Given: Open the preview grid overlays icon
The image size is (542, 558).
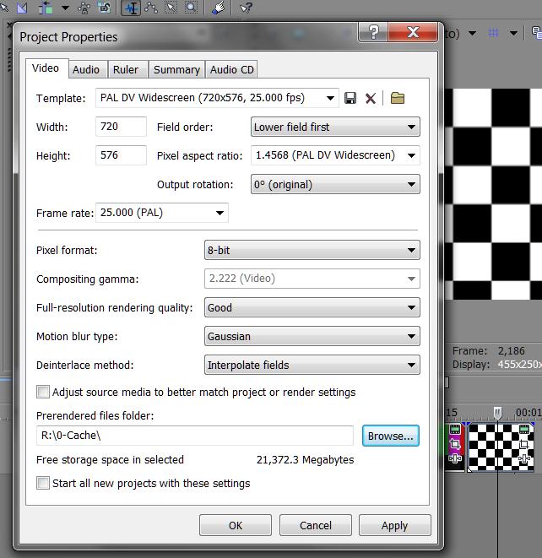Looking at the screenshot, I should point(493,33).
